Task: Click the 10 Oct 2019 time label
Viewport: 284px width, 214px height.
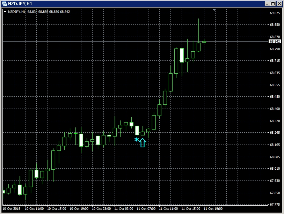Action: (x=12, y=208)
